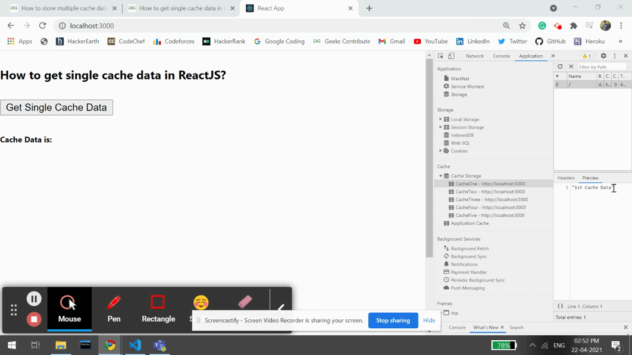Click the Get Single Cache Data button
632x355 pixels.
[57, 107]
